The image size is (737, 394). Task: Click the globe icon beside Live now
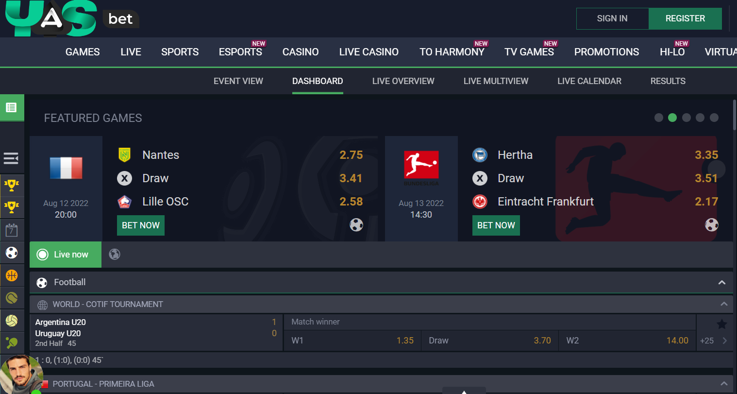point(115,254)
